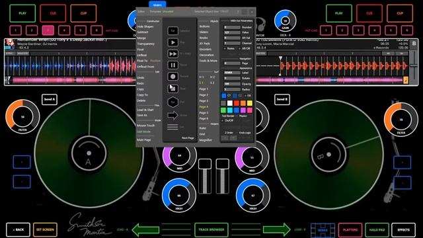Open the editor help question mark
Viewport: 423px width, 238px height.
click(x=238, y=12)
